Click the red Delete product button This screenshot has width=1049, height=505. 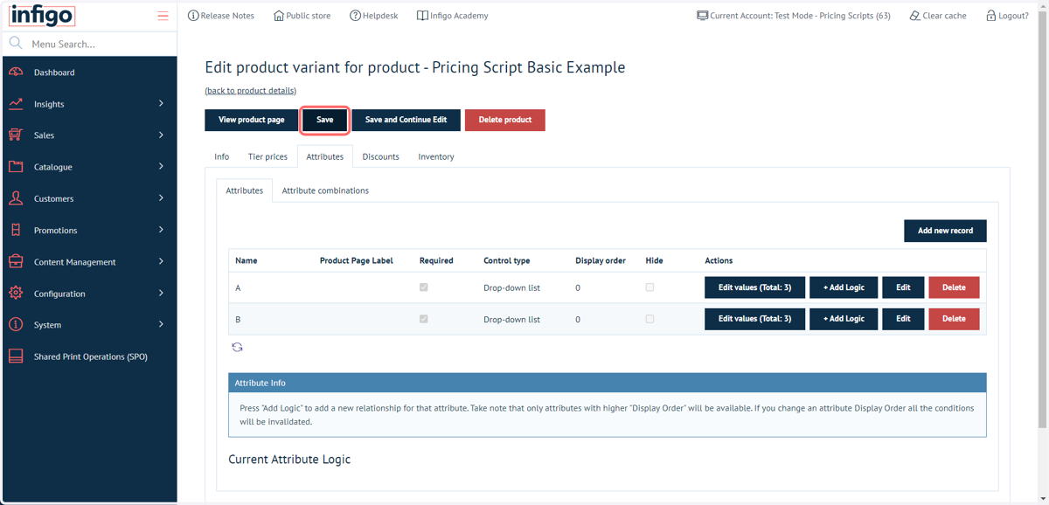(x=505, y=120)
